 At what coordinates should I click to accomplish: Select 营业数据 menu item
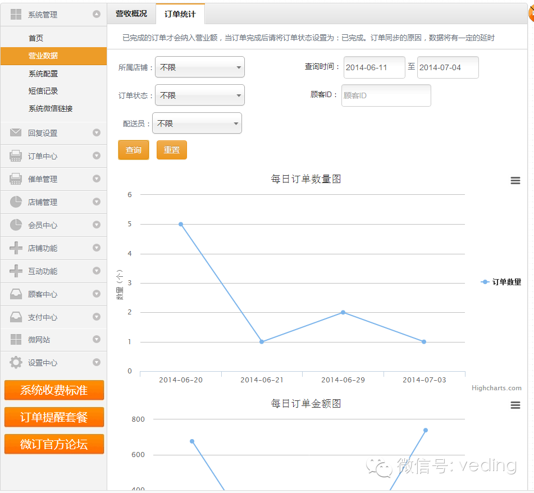(53, 56)
